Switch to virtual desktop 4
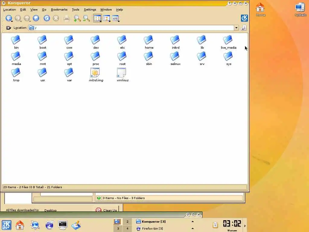Screen dimensions: 309x232 point(127,228)
